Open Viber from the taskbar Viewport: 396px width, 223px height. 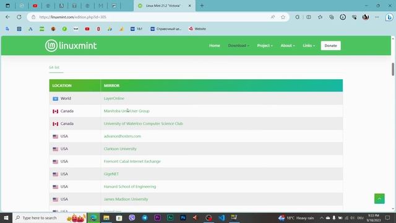pyautogui.click(x=132, y=217)
